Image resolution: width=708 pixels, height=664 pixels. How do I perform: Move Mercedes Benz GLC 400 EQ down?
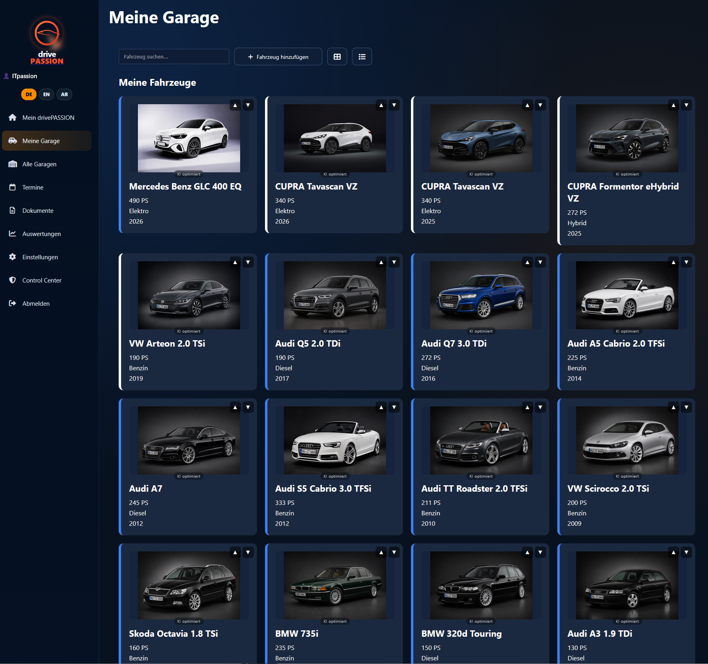[248, 105]
